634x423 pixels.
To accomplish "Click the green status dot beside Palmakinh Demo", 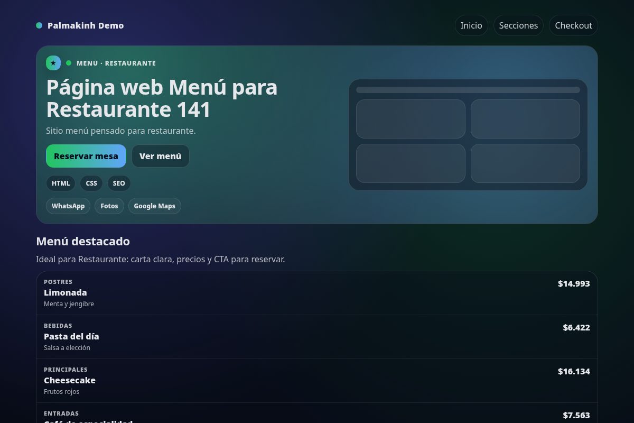I will click(x=39, y=25).
